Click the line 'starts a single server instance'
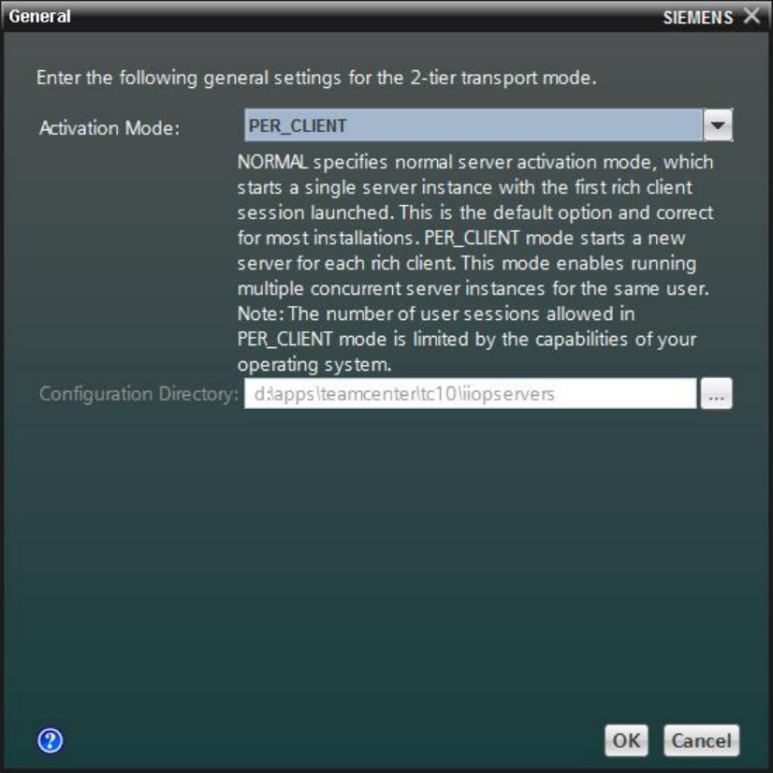This screenshot has width=773, height=773. coord(465,187)
